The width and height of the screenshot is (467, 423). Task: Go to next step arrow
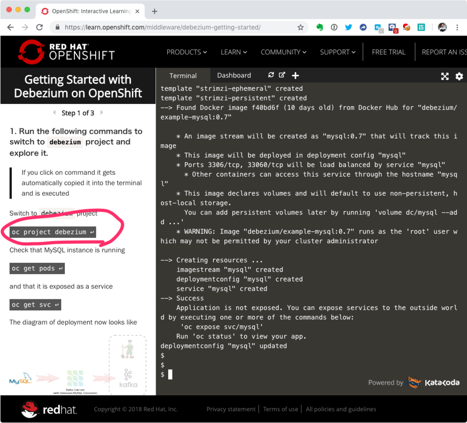102,113
